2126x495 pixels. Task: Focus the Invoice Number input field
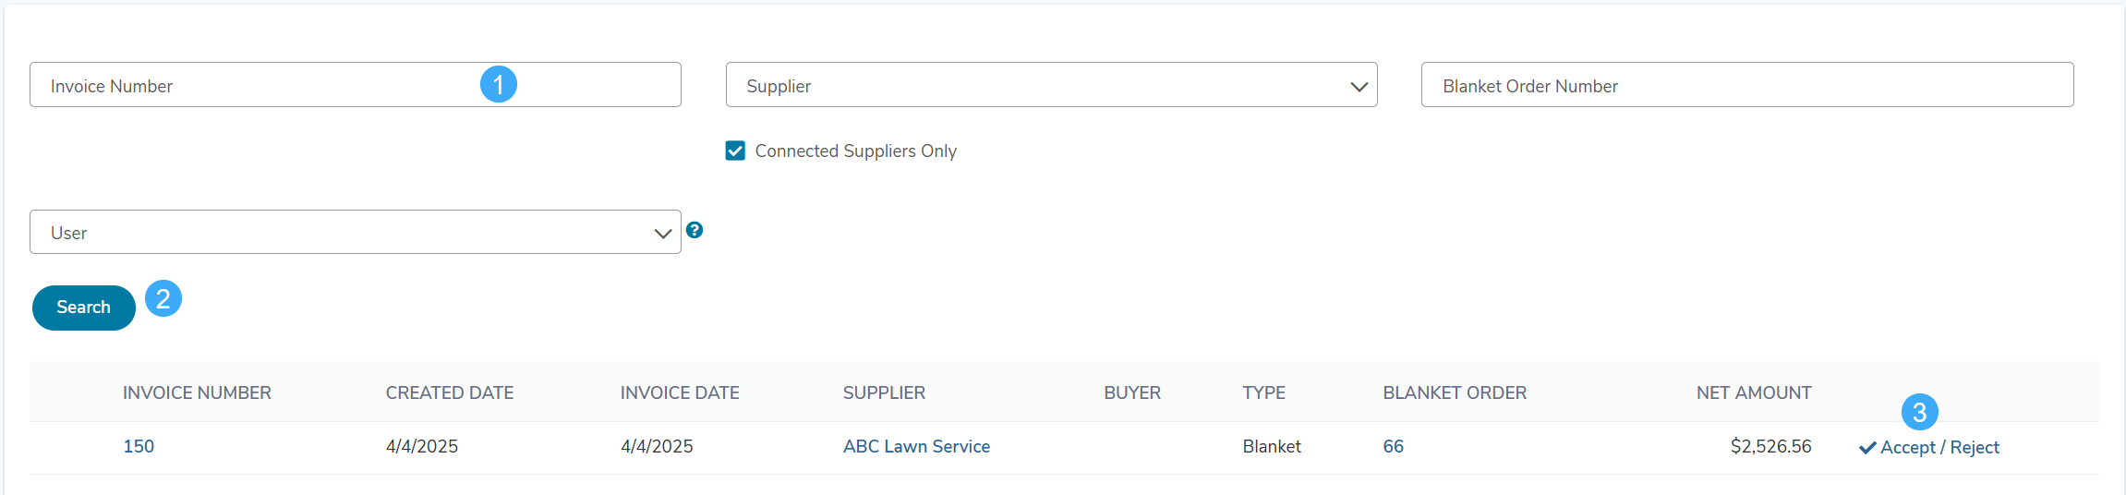(x=356, y=85)
